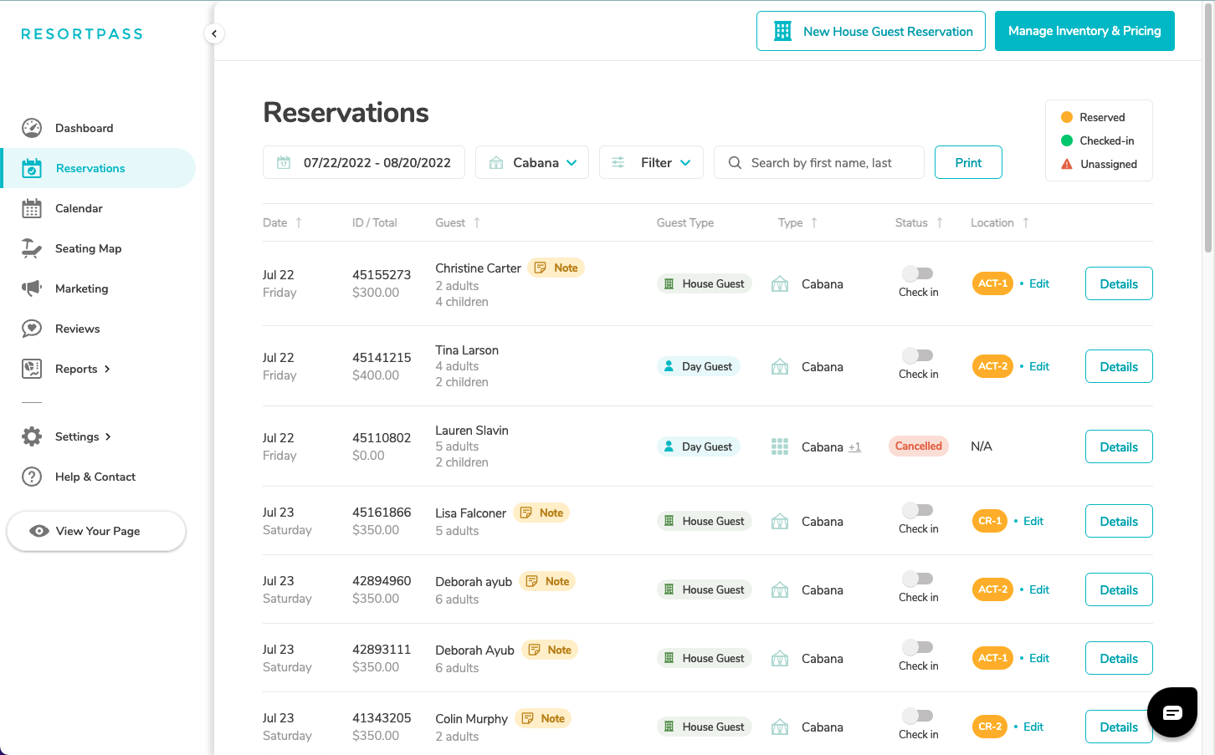
Task: Click the ResortPass logo
Action: 82,33
